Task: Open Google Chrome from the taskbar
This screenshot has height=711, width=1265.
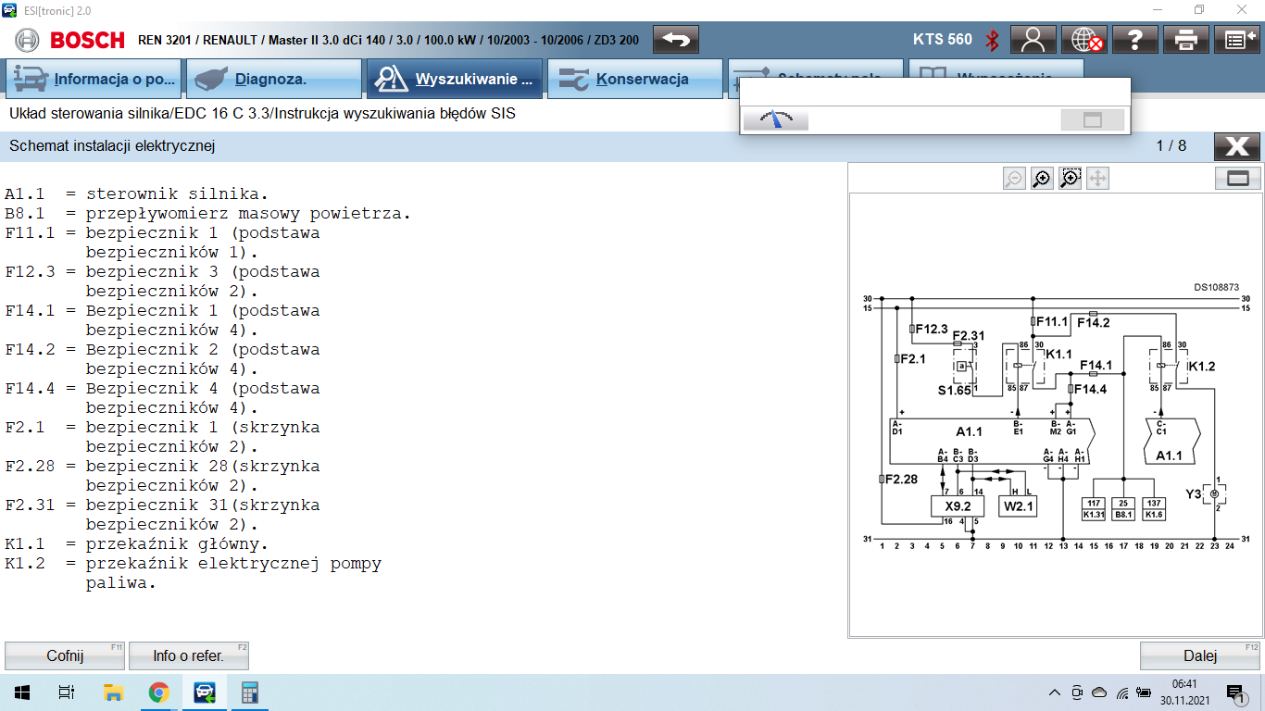Action: [159, 692]
